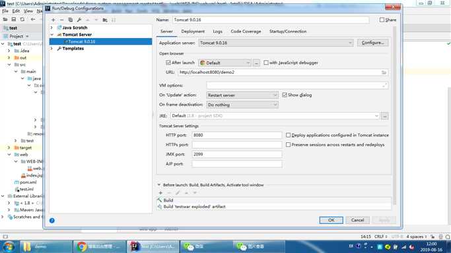This screenshot has height=253, width=451.
Task: Open Application server dropdown
Action: (x=276, y=43)
